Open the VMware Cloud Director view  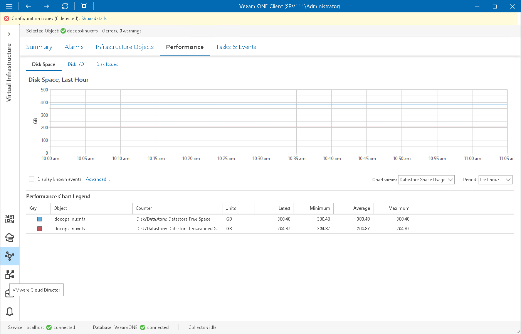point(10,293)
